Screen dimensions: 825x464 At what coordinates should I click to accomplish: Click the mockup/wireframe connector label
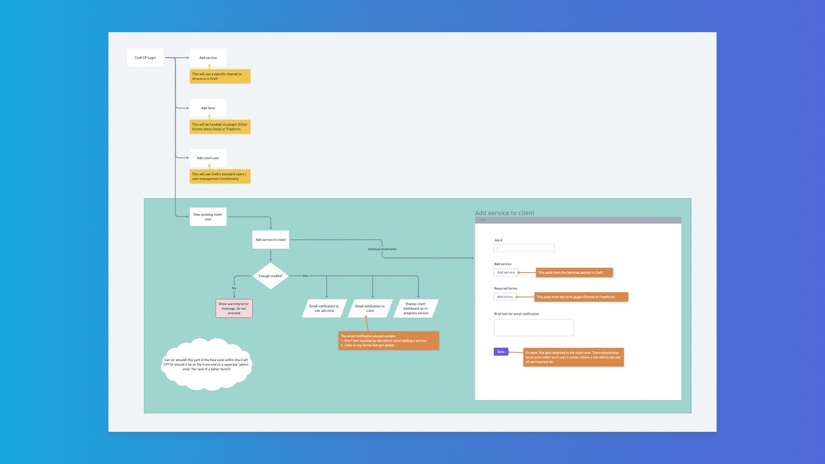pyautogui.click(x=382, y=249)
